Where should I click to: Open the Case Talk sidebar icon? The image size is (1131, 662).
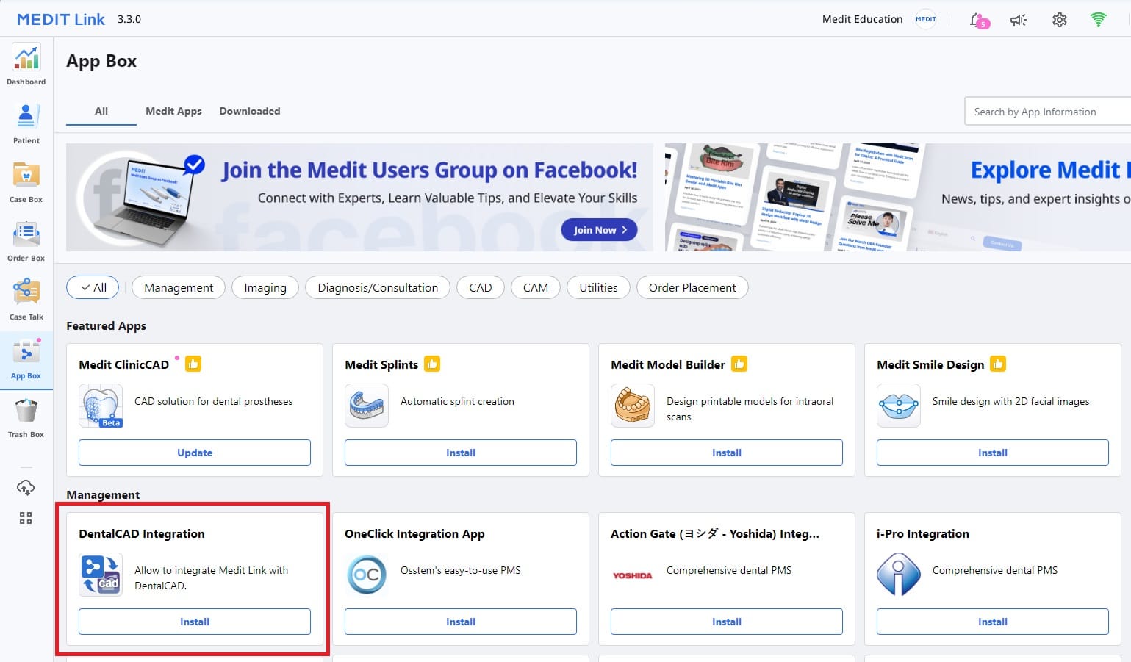click(x=26, y=300)
